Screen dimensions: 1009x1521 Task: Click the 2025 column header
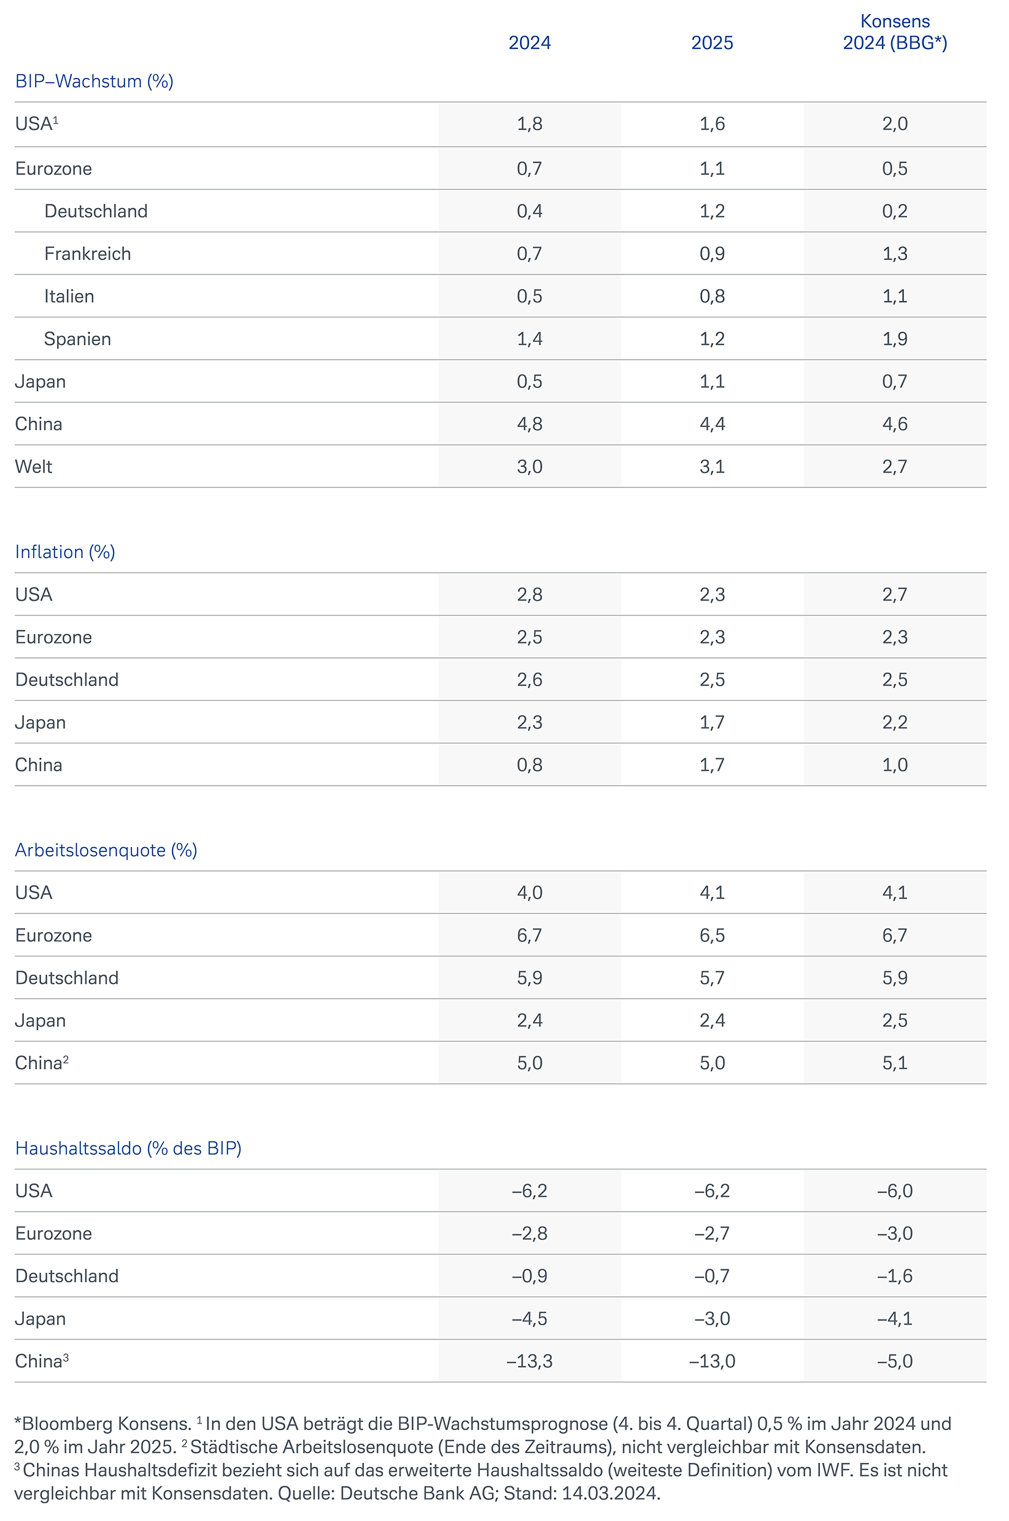coord(712,43)
